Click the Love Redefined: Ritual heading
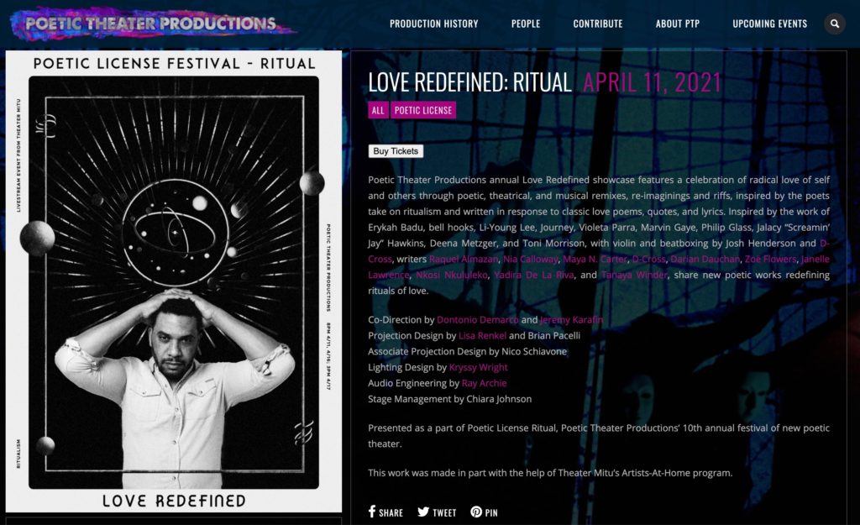Screen dimensions: 860x525 (469, 82)
